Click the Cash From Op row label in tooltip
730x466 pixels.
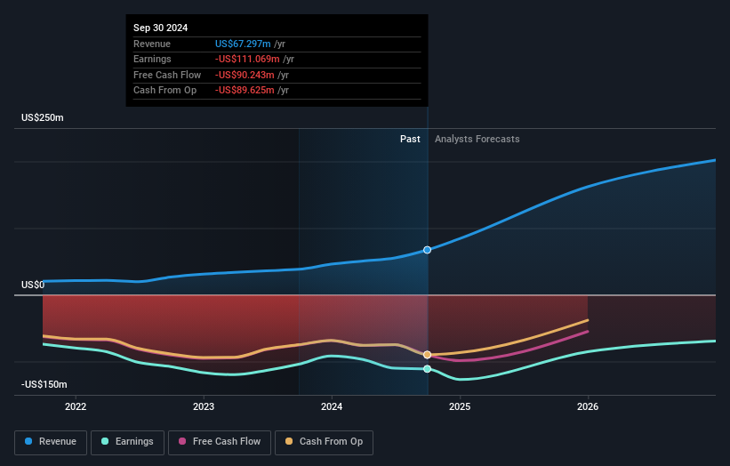click(164, 91)
